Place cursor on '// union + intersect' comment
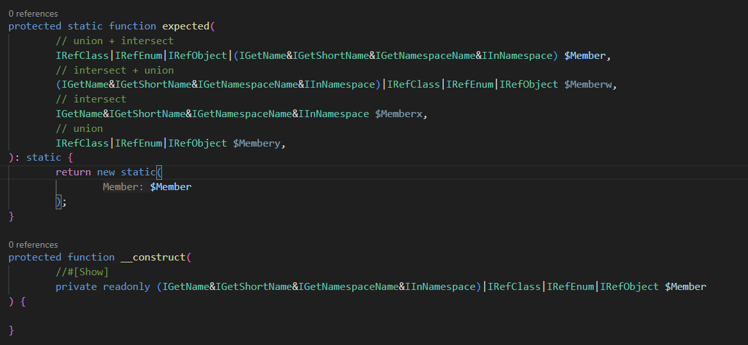This screenshot has width=748, height=345. (114, 41)
